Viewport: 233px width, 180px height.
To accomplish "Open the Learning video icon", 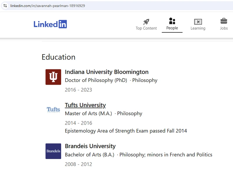I will tap(198, 22).
